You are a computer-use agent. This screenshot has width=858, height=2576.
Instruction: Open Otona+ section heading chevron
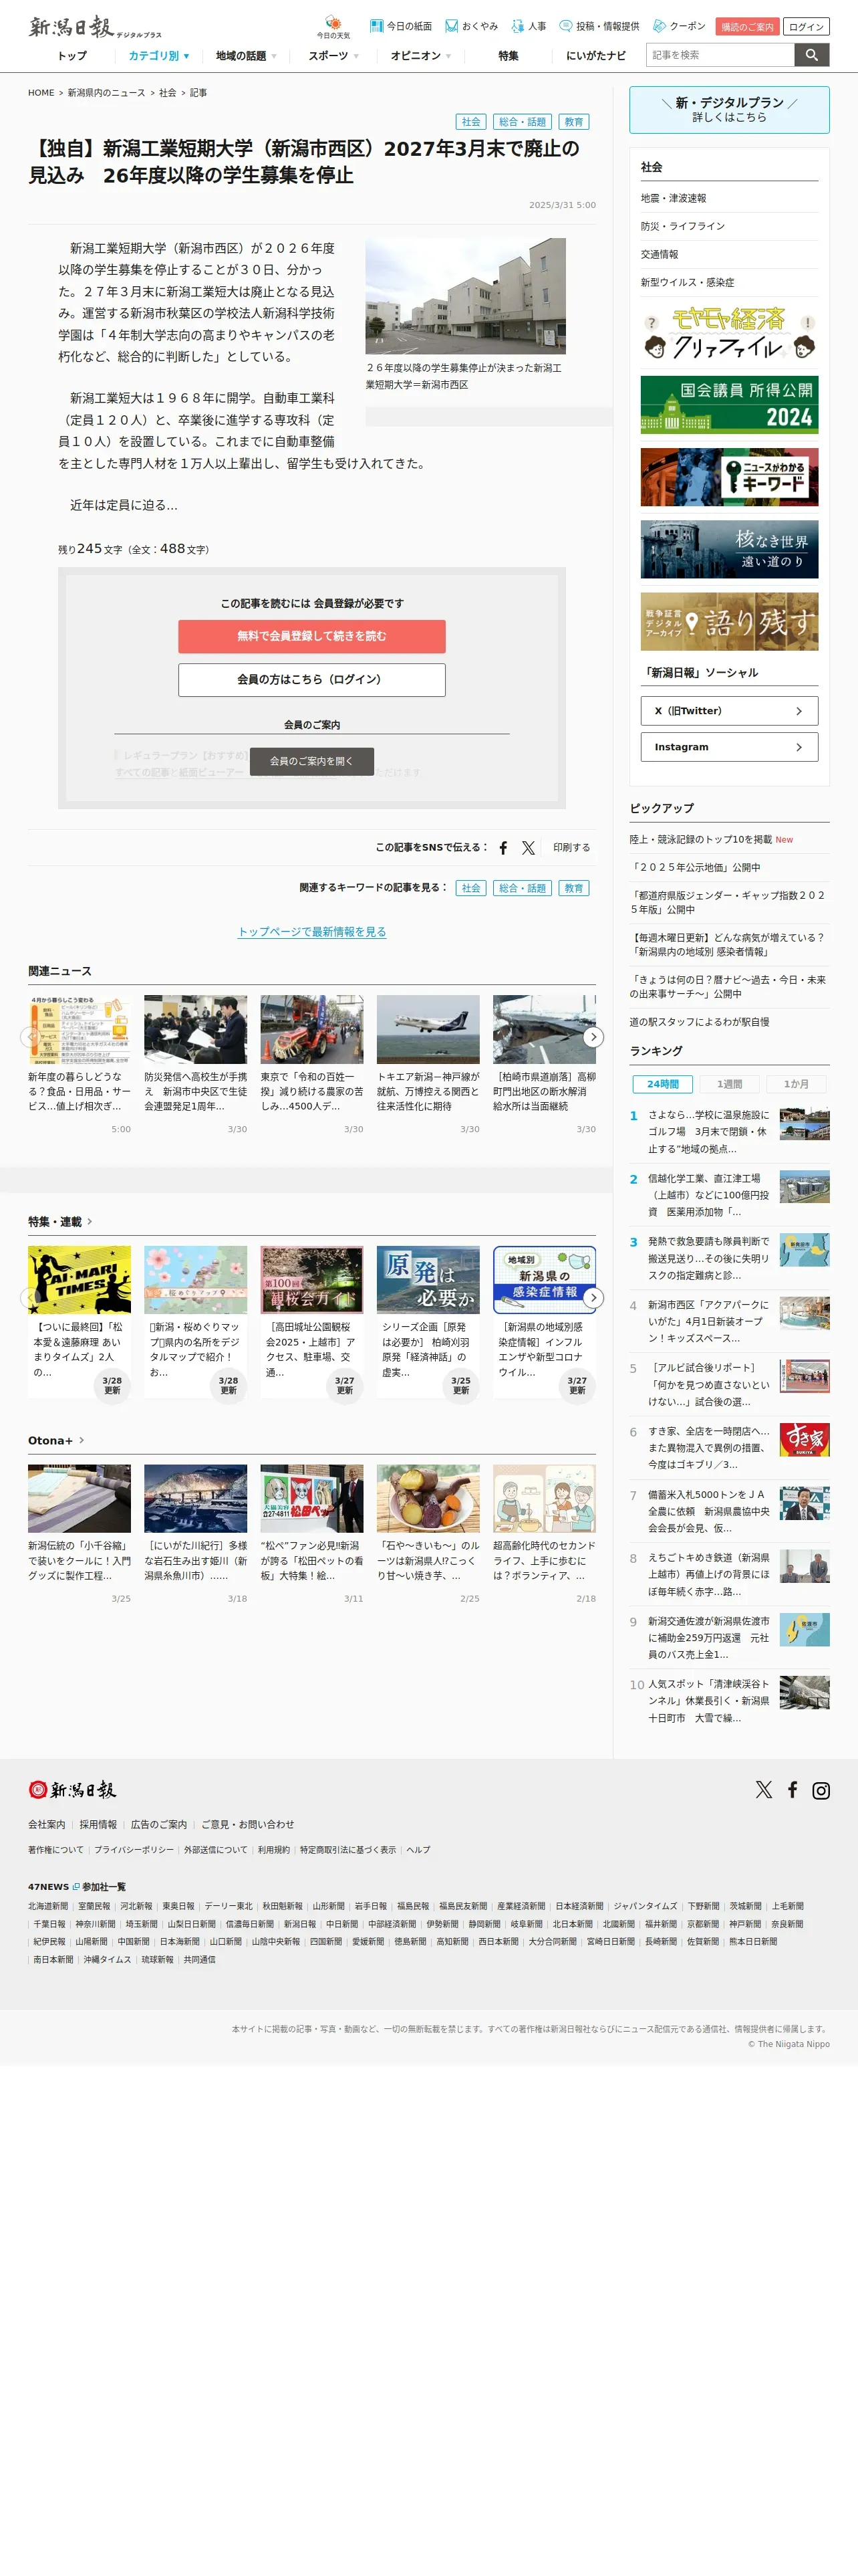(x=81, y=1440)
